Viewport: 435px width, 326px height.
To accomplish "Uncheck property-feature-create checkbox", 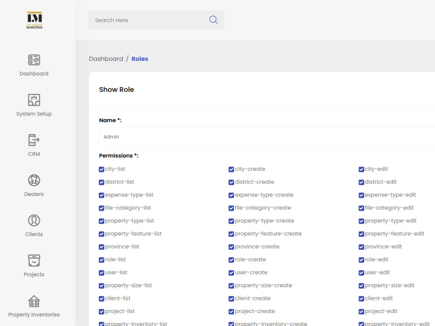I will click(231, 234).
